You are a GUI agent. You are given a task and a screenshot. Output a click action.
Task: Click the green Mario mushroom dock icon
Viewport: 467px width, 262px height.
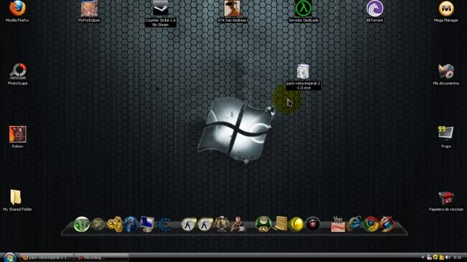click(x=263, y=224)
